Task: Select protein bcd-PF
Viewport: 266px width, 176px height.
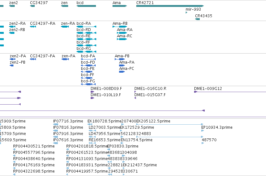Action: pyautogui.click(x=87, y=78)
